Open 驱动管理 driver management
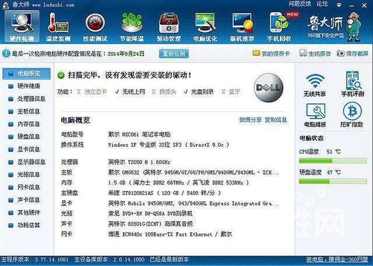Viewport: 373px width, 266px height. click(168, 27)
